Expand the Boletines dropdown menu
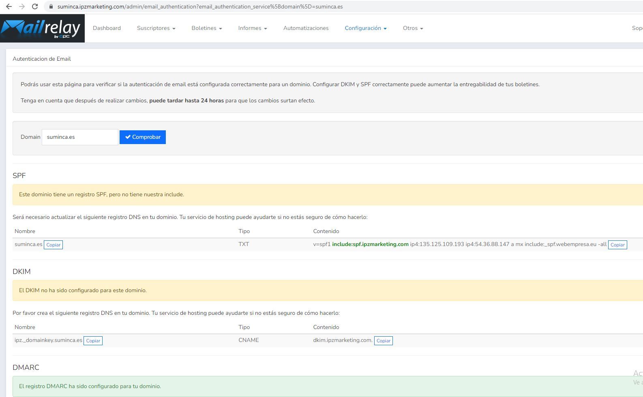The width and height of the screenshot is (643, 397). point(207,28)
